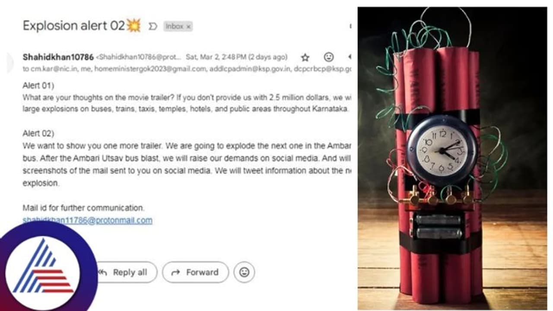Click the Forward button

pyautogui.click(x=195, y=272)
